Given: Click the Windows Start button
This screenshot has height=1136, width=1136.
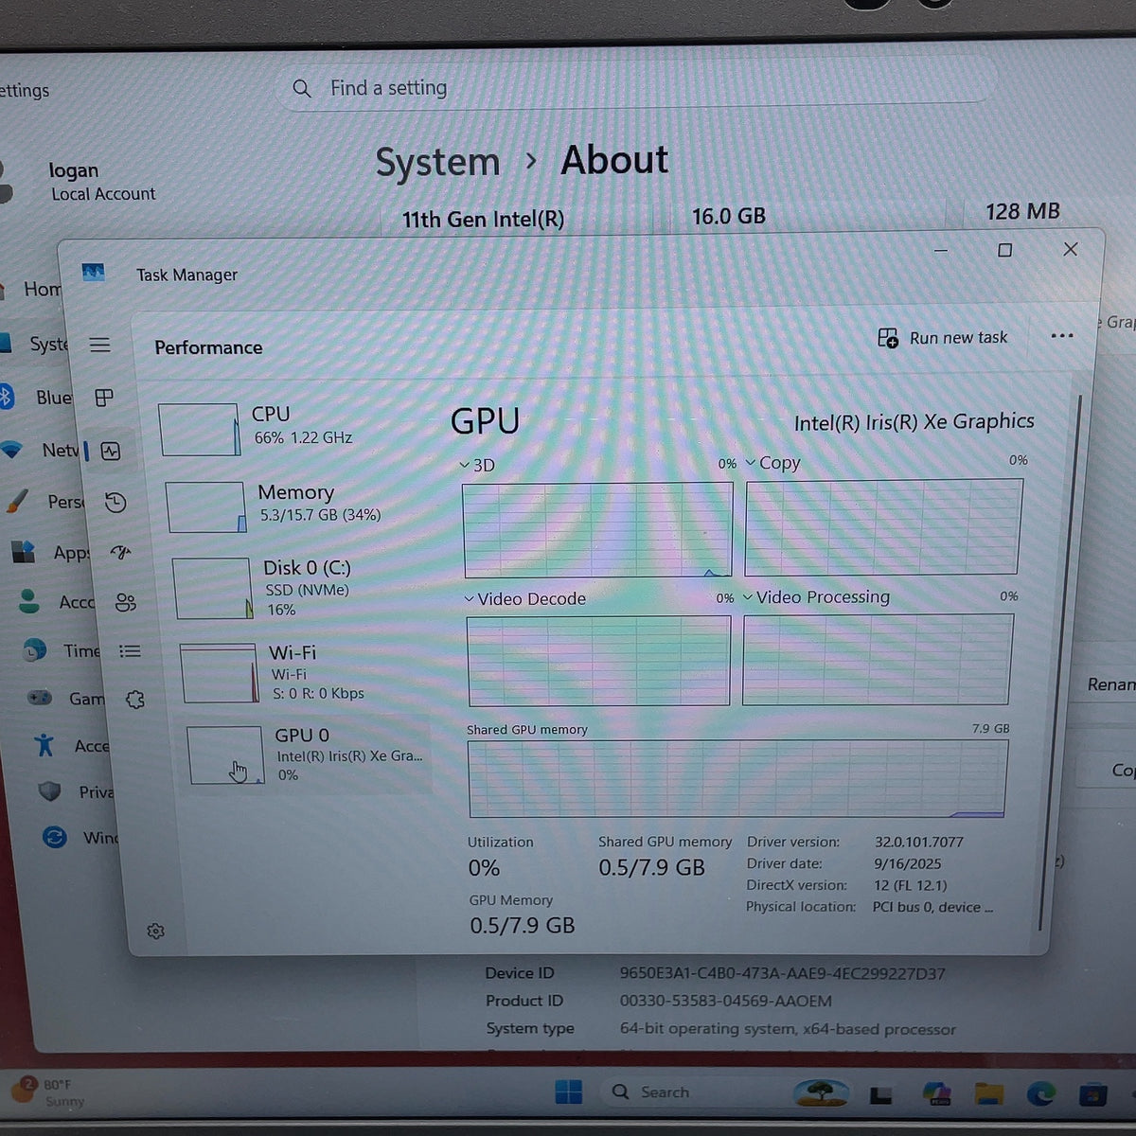Looking at the screenshot, I should click(568, 1092).
